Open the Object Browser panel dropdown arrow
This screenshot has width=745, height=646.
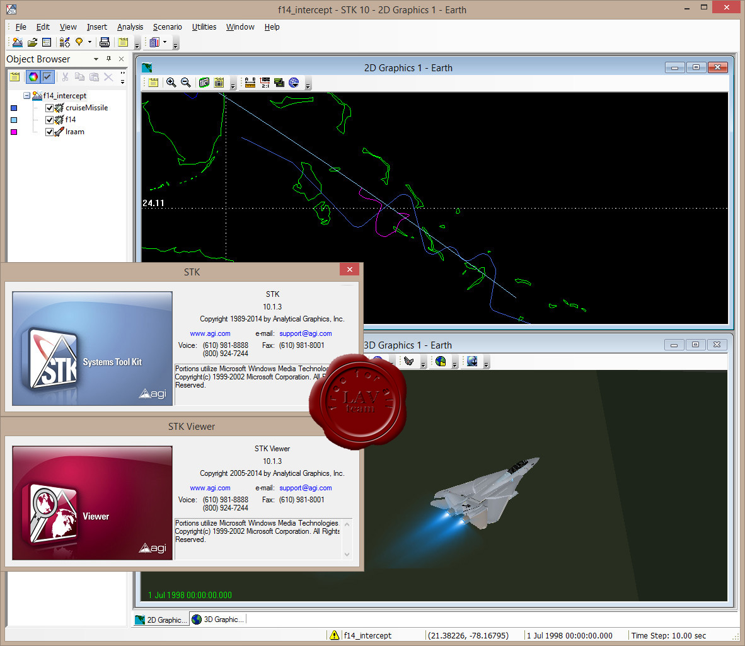click(x=96, y=59)
